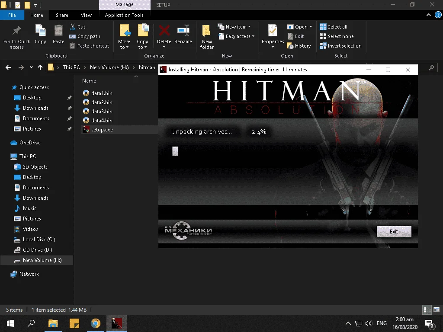Click the Copy ribbon icon
Viewport: 443px width, 332px height.
coord(40,31)
